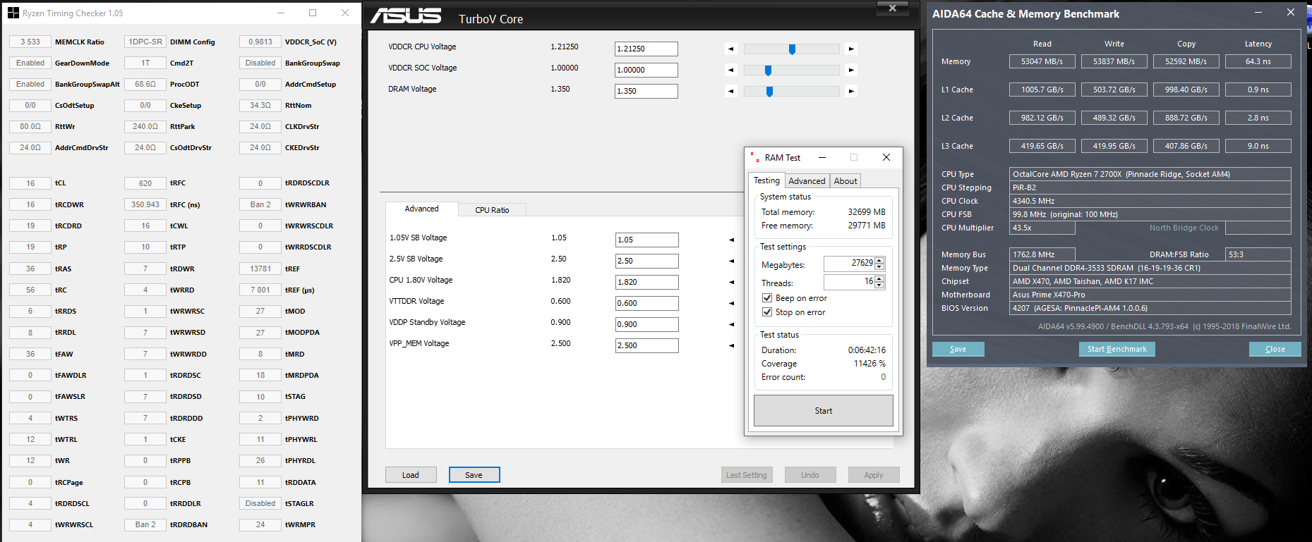Viewport: 1312px width, 542px height.
Task: Click the CPU 1.80V Voltage input field
Action: click(647, 282)
